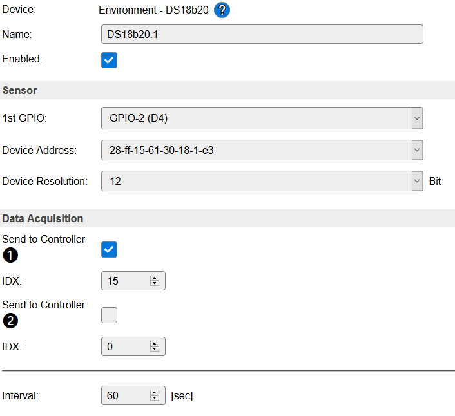Disable Send to Controller 1 checkbox

[110, 250]
